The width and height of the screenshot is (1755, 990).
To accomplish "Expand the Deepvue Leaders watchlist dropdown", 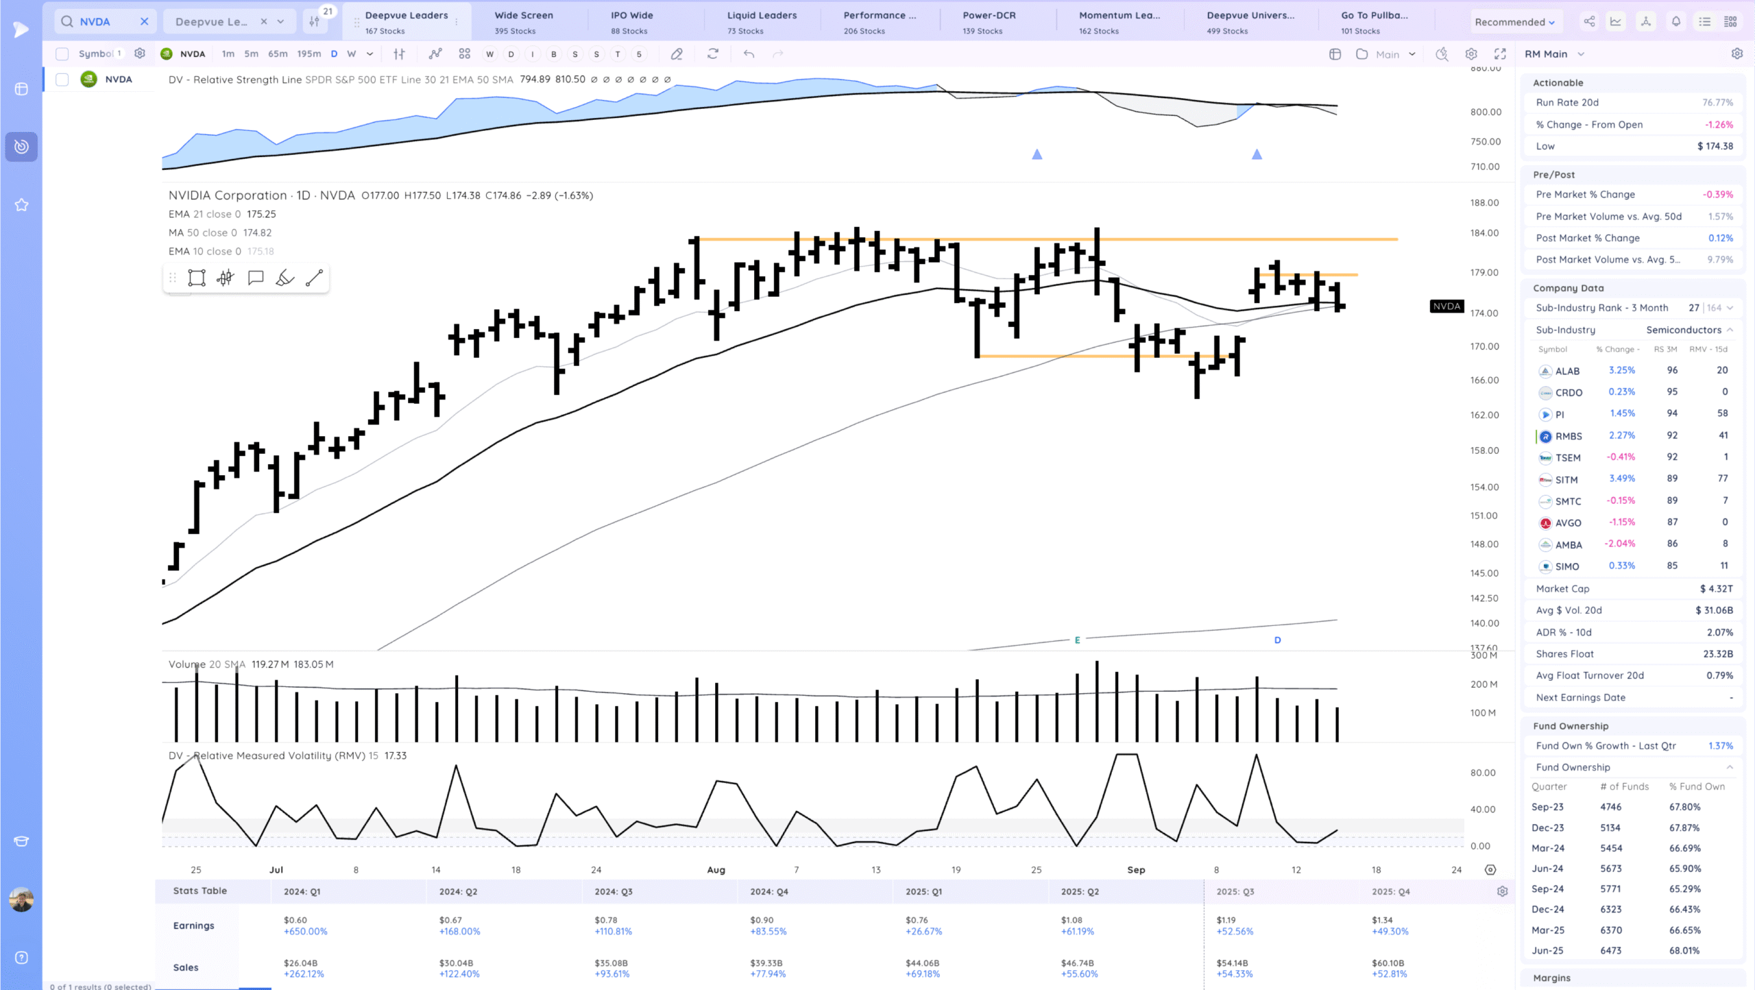I will tap(280, 21).
